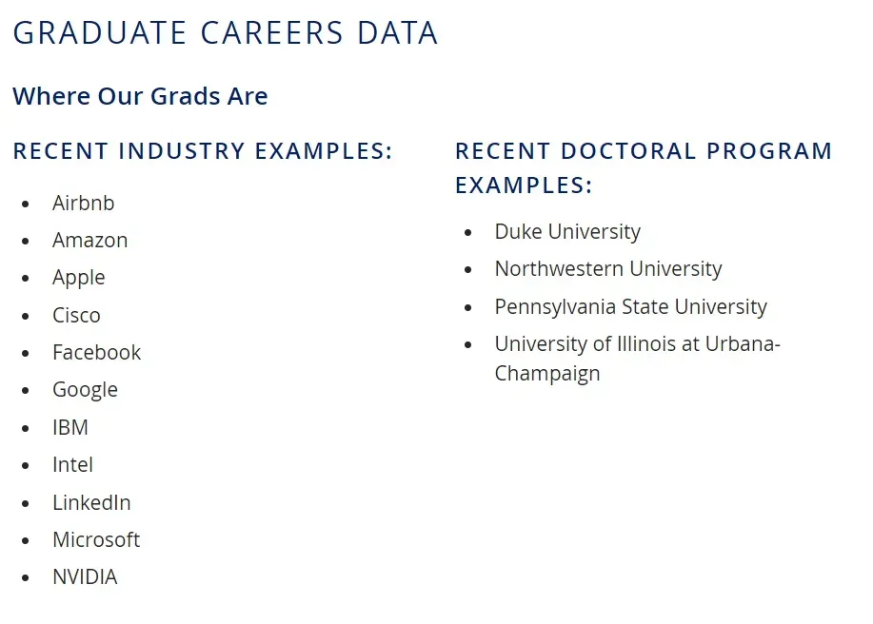Select the Northwestern University entry
The height and width of the screenshot is (624, 873).
[x=608, y=269]
